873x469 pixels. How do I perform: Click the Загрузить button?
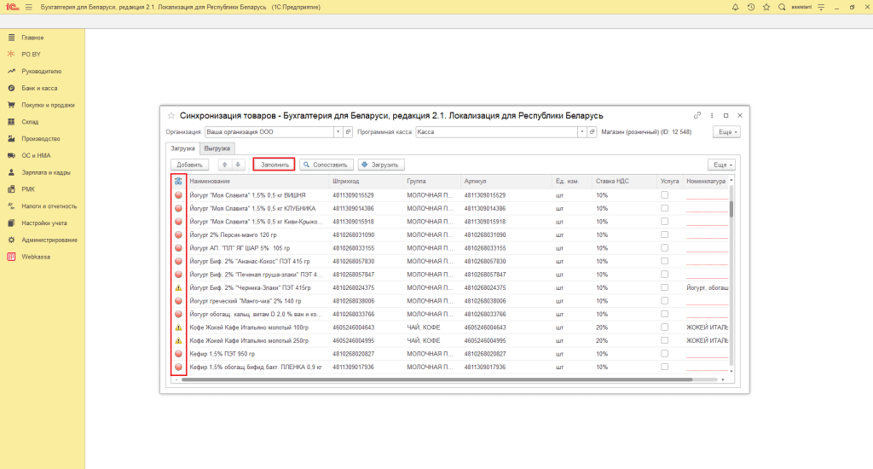click(381, 165)
